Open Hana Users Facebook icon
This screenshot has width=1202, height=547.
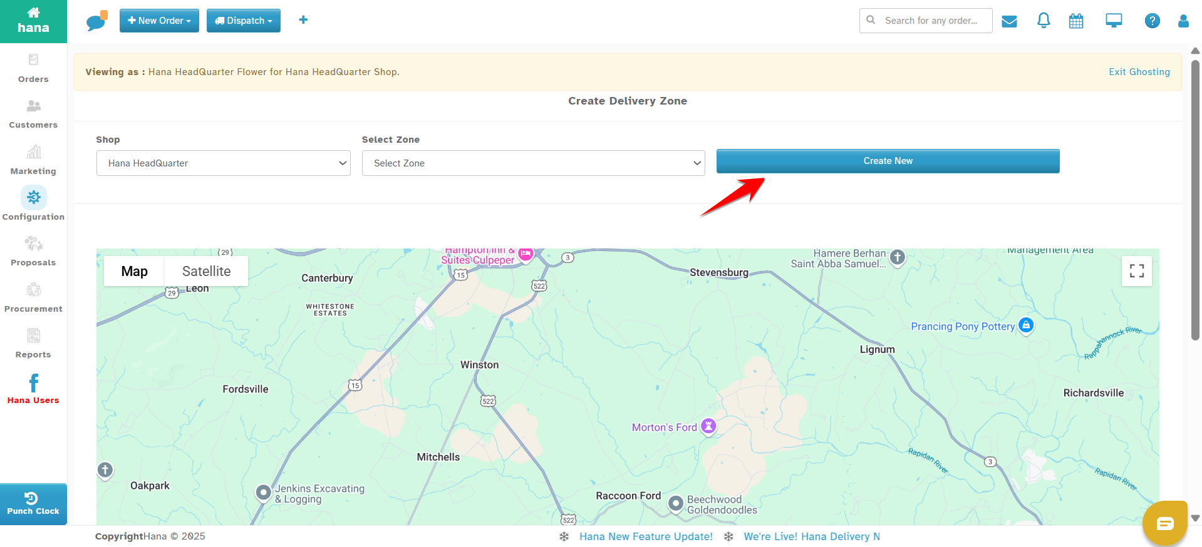(x=33, y=389)
